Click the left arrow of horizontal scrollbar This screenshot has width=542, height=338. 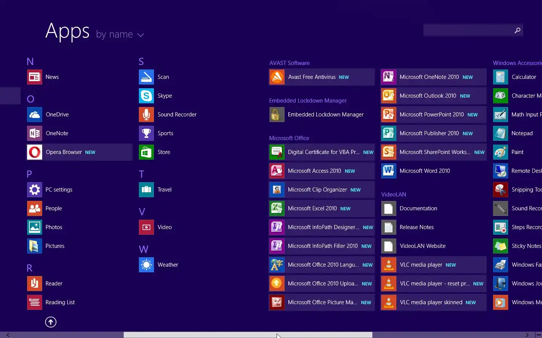pyautogui.click(x=8, y=335)
